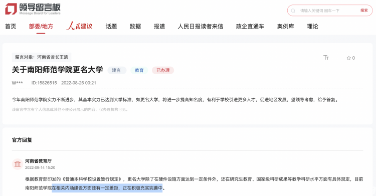Click the 建言 tag
Image resolution: width=376 pixels, height=196 pixels.
[116, 70]
